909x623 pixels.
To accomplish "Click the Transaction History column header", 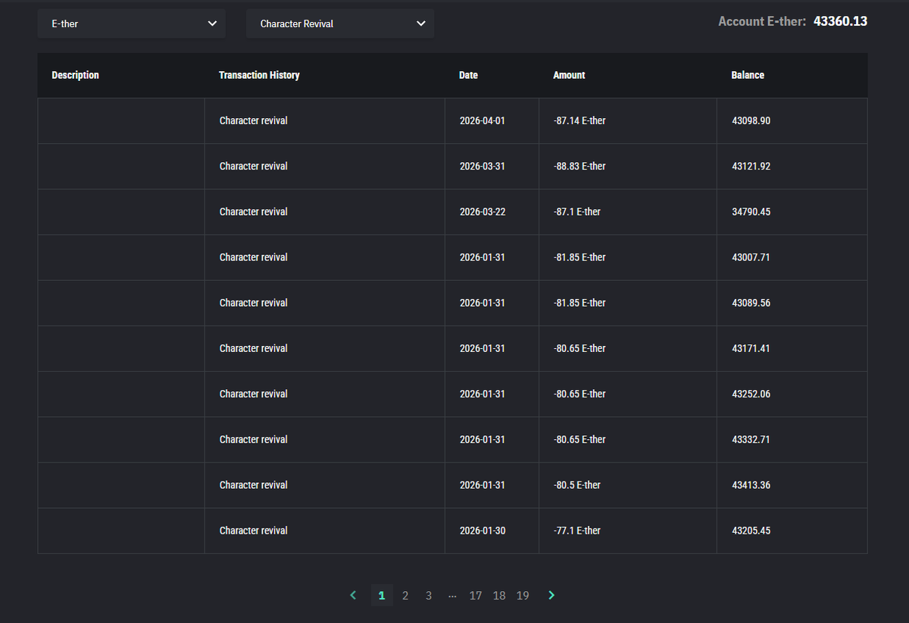I will tap(259, 75).
